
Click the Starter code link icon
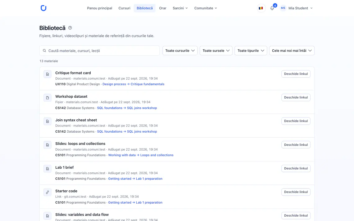tap(48, 192)
